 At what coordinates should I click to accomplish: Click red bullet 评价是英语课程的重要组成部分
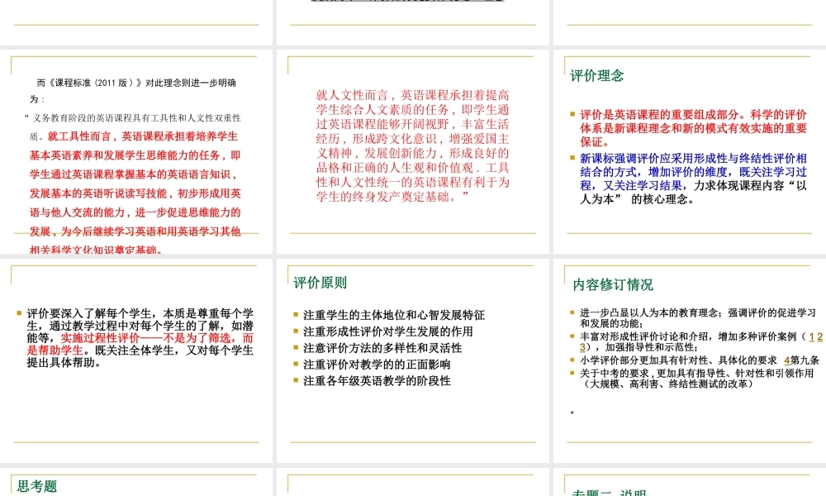tap(693, 128)
